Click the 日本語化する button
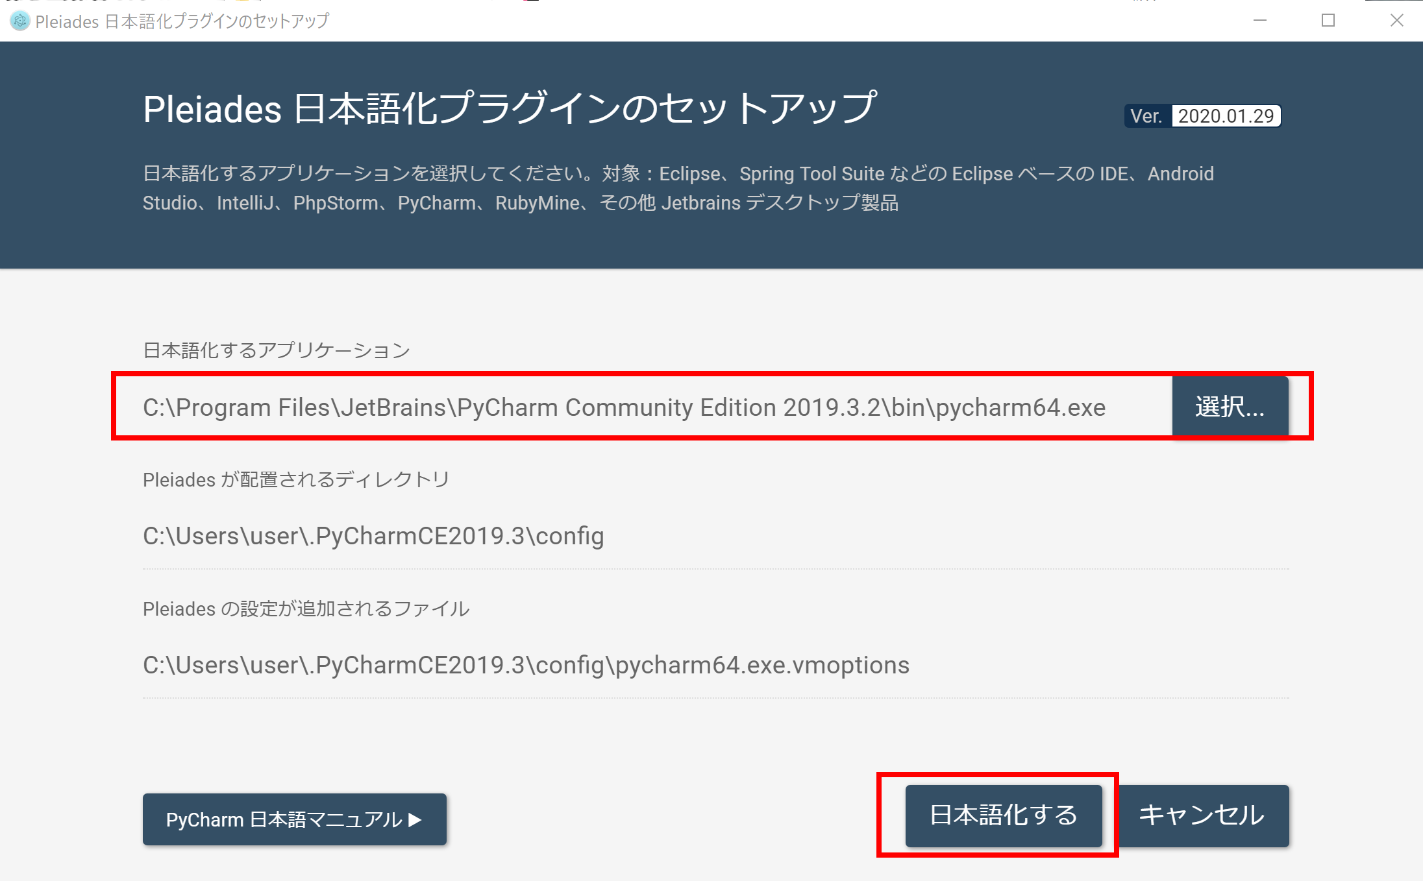Screen dimensions: 1423x881 1004,815
